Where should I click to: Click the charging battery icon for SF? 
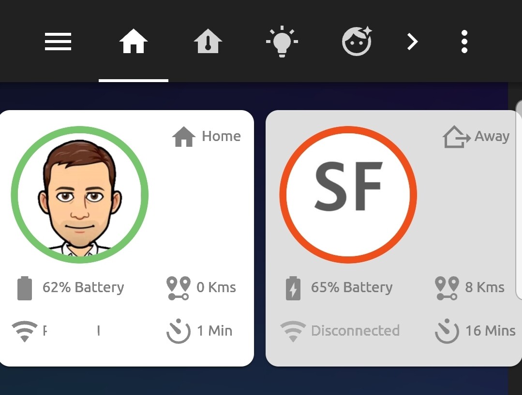coord(293,287)
